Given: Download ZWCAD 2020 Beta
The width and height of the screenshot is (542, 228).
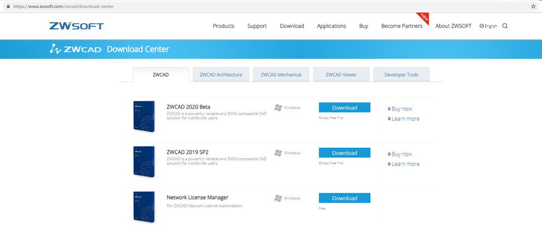Looking at the screenshot, I should pos(344,107).
